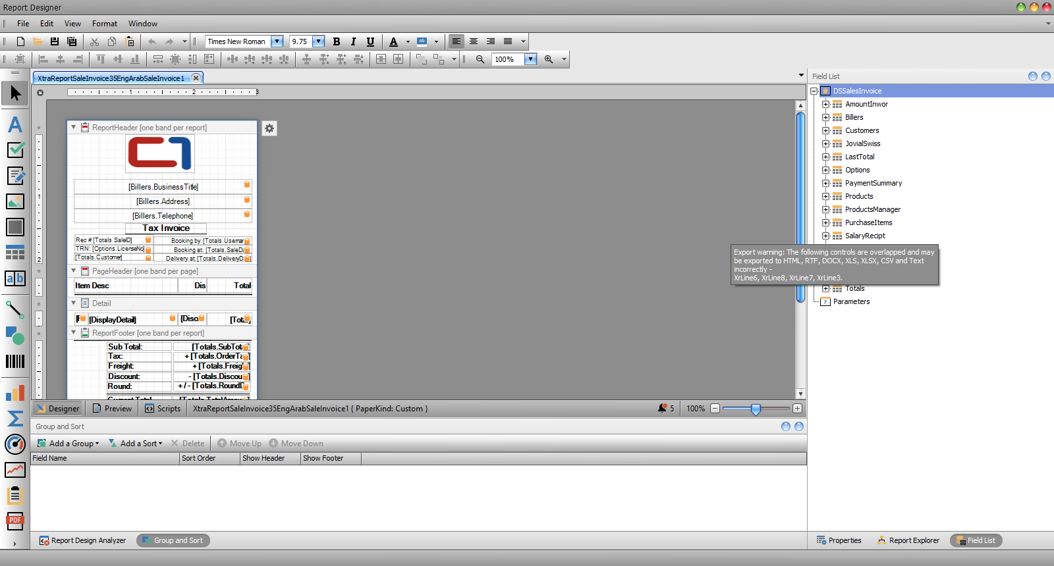Switch to the Preview tab
This screenshot has width=1054, height=566.
click(x=113, y=409)
